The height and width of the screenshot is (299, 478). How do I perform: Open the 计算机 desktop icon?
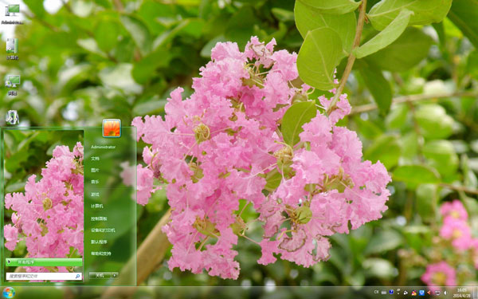(12, 49)
